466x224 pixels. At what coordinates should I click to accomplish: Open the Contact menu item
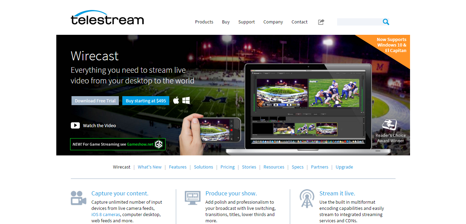point(299,22)
